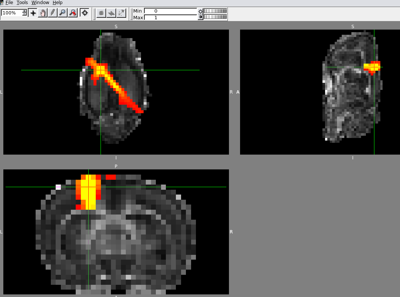Choose the zoom magnifier tool
The height and width of the screenshot is (297, 400).
tap(62, 13)
